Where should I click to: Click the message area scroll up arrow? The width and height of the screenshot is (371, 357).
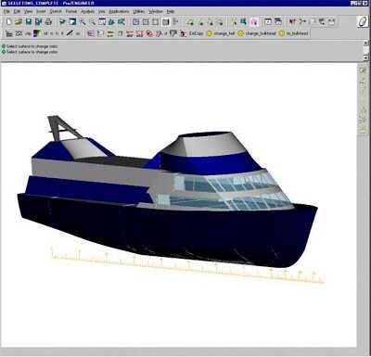click(365, 44)
